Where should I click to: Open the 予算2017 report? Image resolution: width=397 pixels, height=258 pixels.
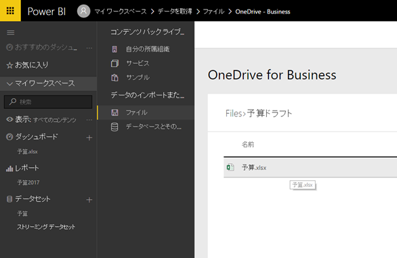(x=28, y=183)
